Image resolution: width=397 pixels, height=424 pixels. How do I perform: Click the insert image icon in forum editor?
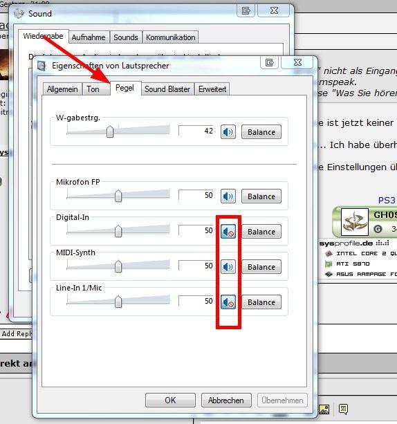[324, 409]
